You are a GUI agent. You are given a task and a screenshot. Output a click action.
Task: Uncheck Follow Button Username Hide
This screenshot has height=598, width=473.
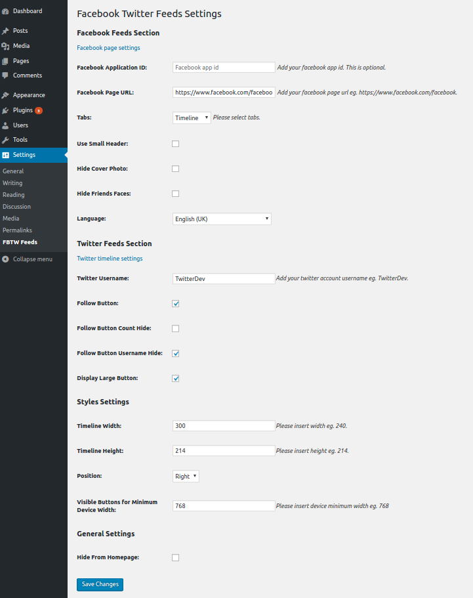pos(175,354)
